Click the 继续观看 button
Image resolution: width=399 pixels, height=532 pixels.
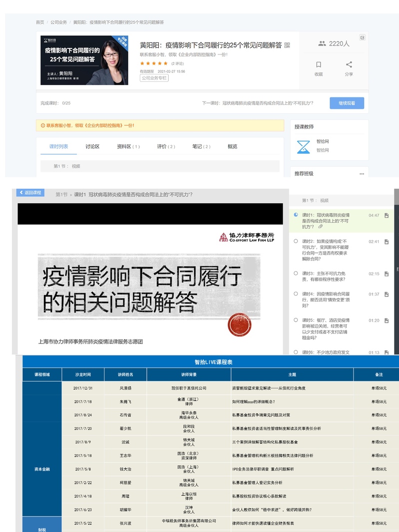coord(347,103)
